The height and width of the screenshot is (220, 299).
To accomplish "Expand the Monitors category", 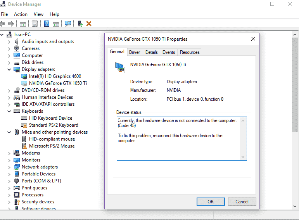I will (x=9, y=160).
